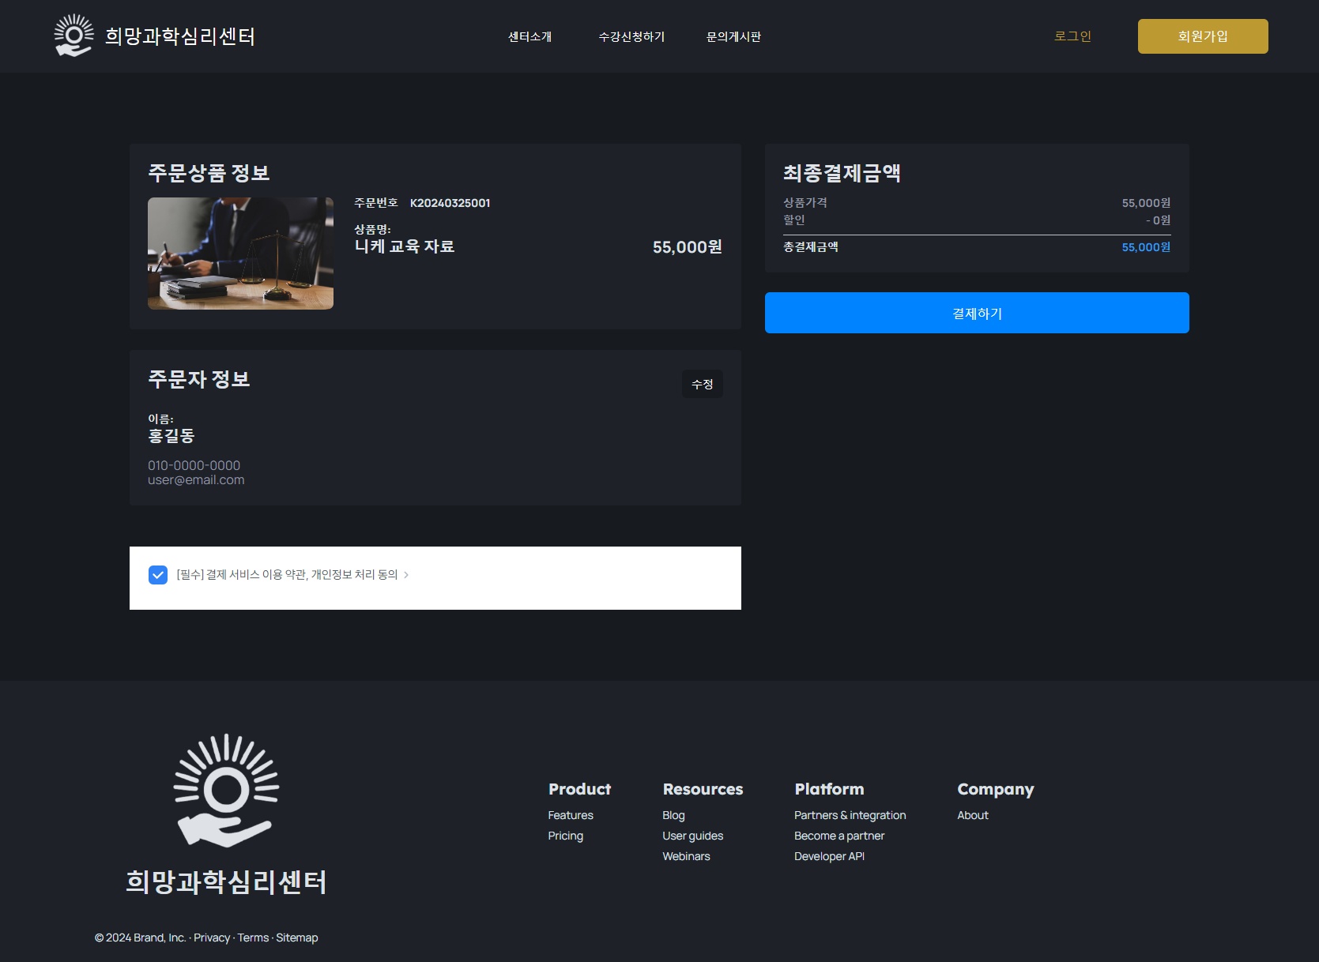This screenshot has height=962, width=1319.
Task: Click the Privacy link in footer
Action: click(x=212, y=938)
